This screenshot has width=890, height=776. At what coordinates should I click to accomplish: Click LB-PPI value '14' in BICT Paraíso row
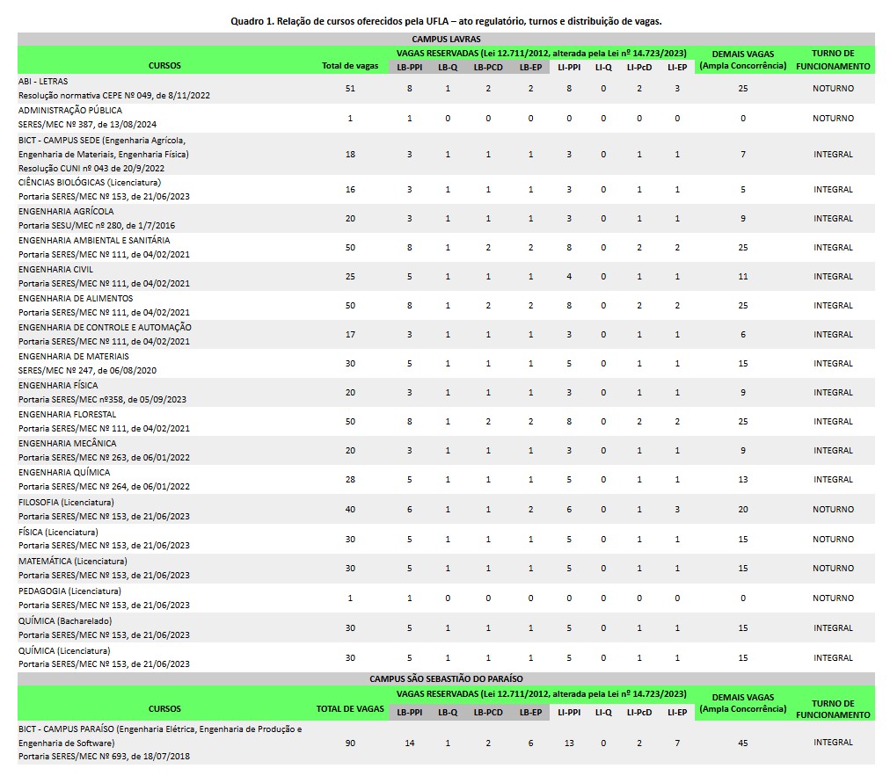coord(409,743)
